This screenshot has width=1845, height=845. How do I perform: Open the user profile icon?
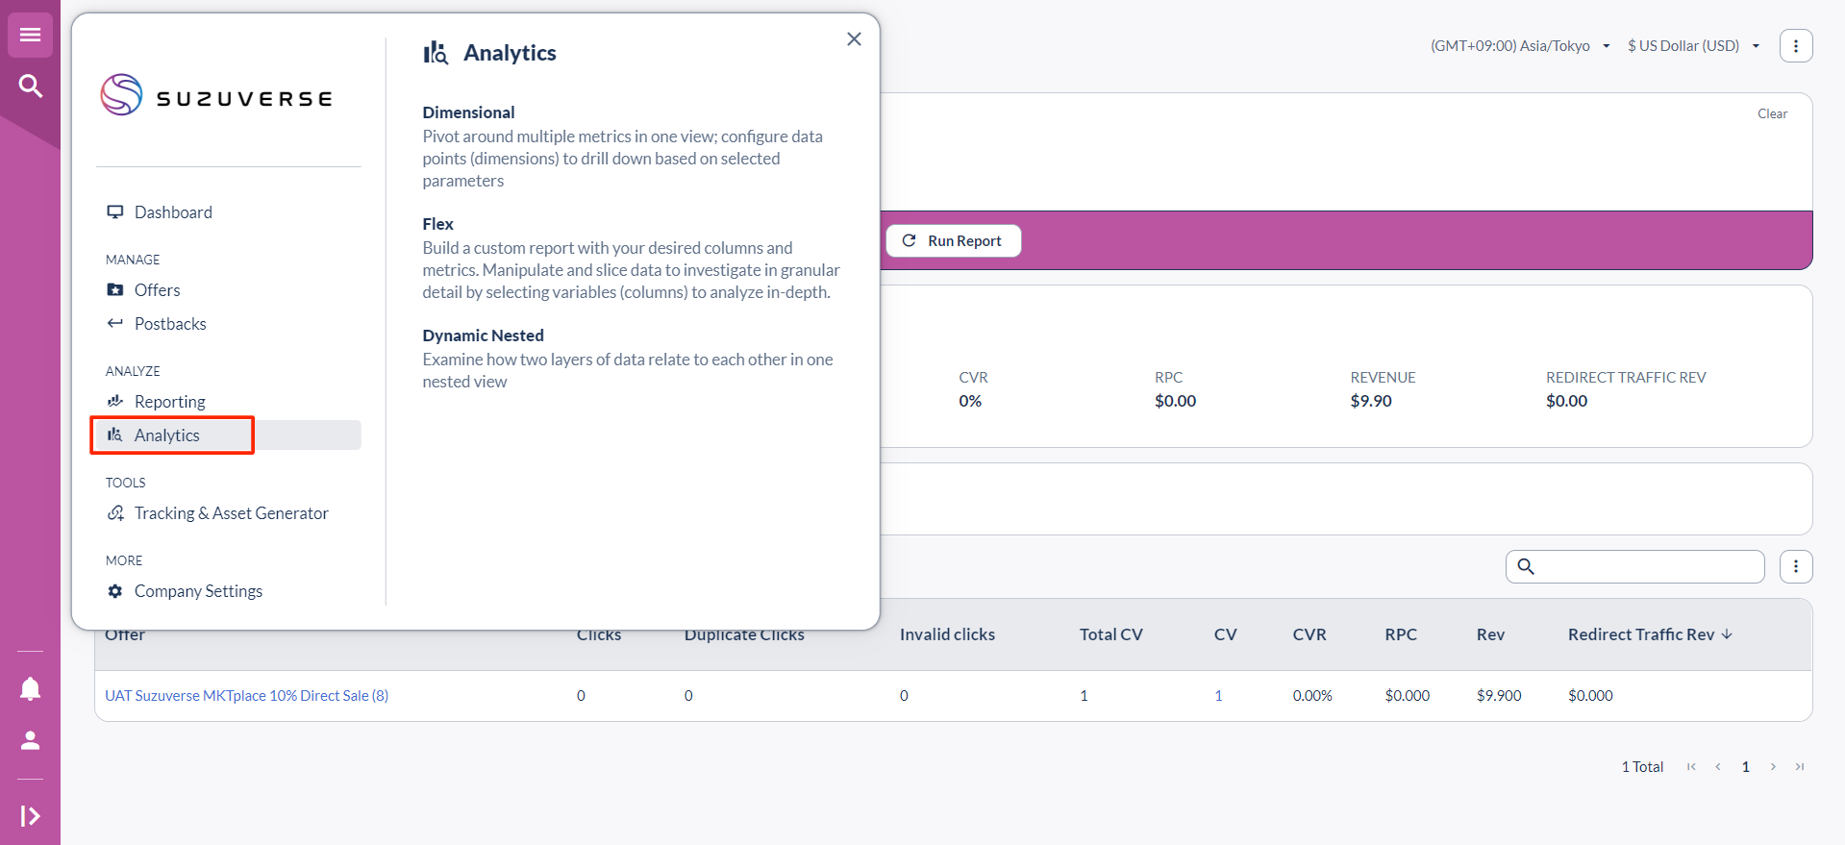coord(30,740)
